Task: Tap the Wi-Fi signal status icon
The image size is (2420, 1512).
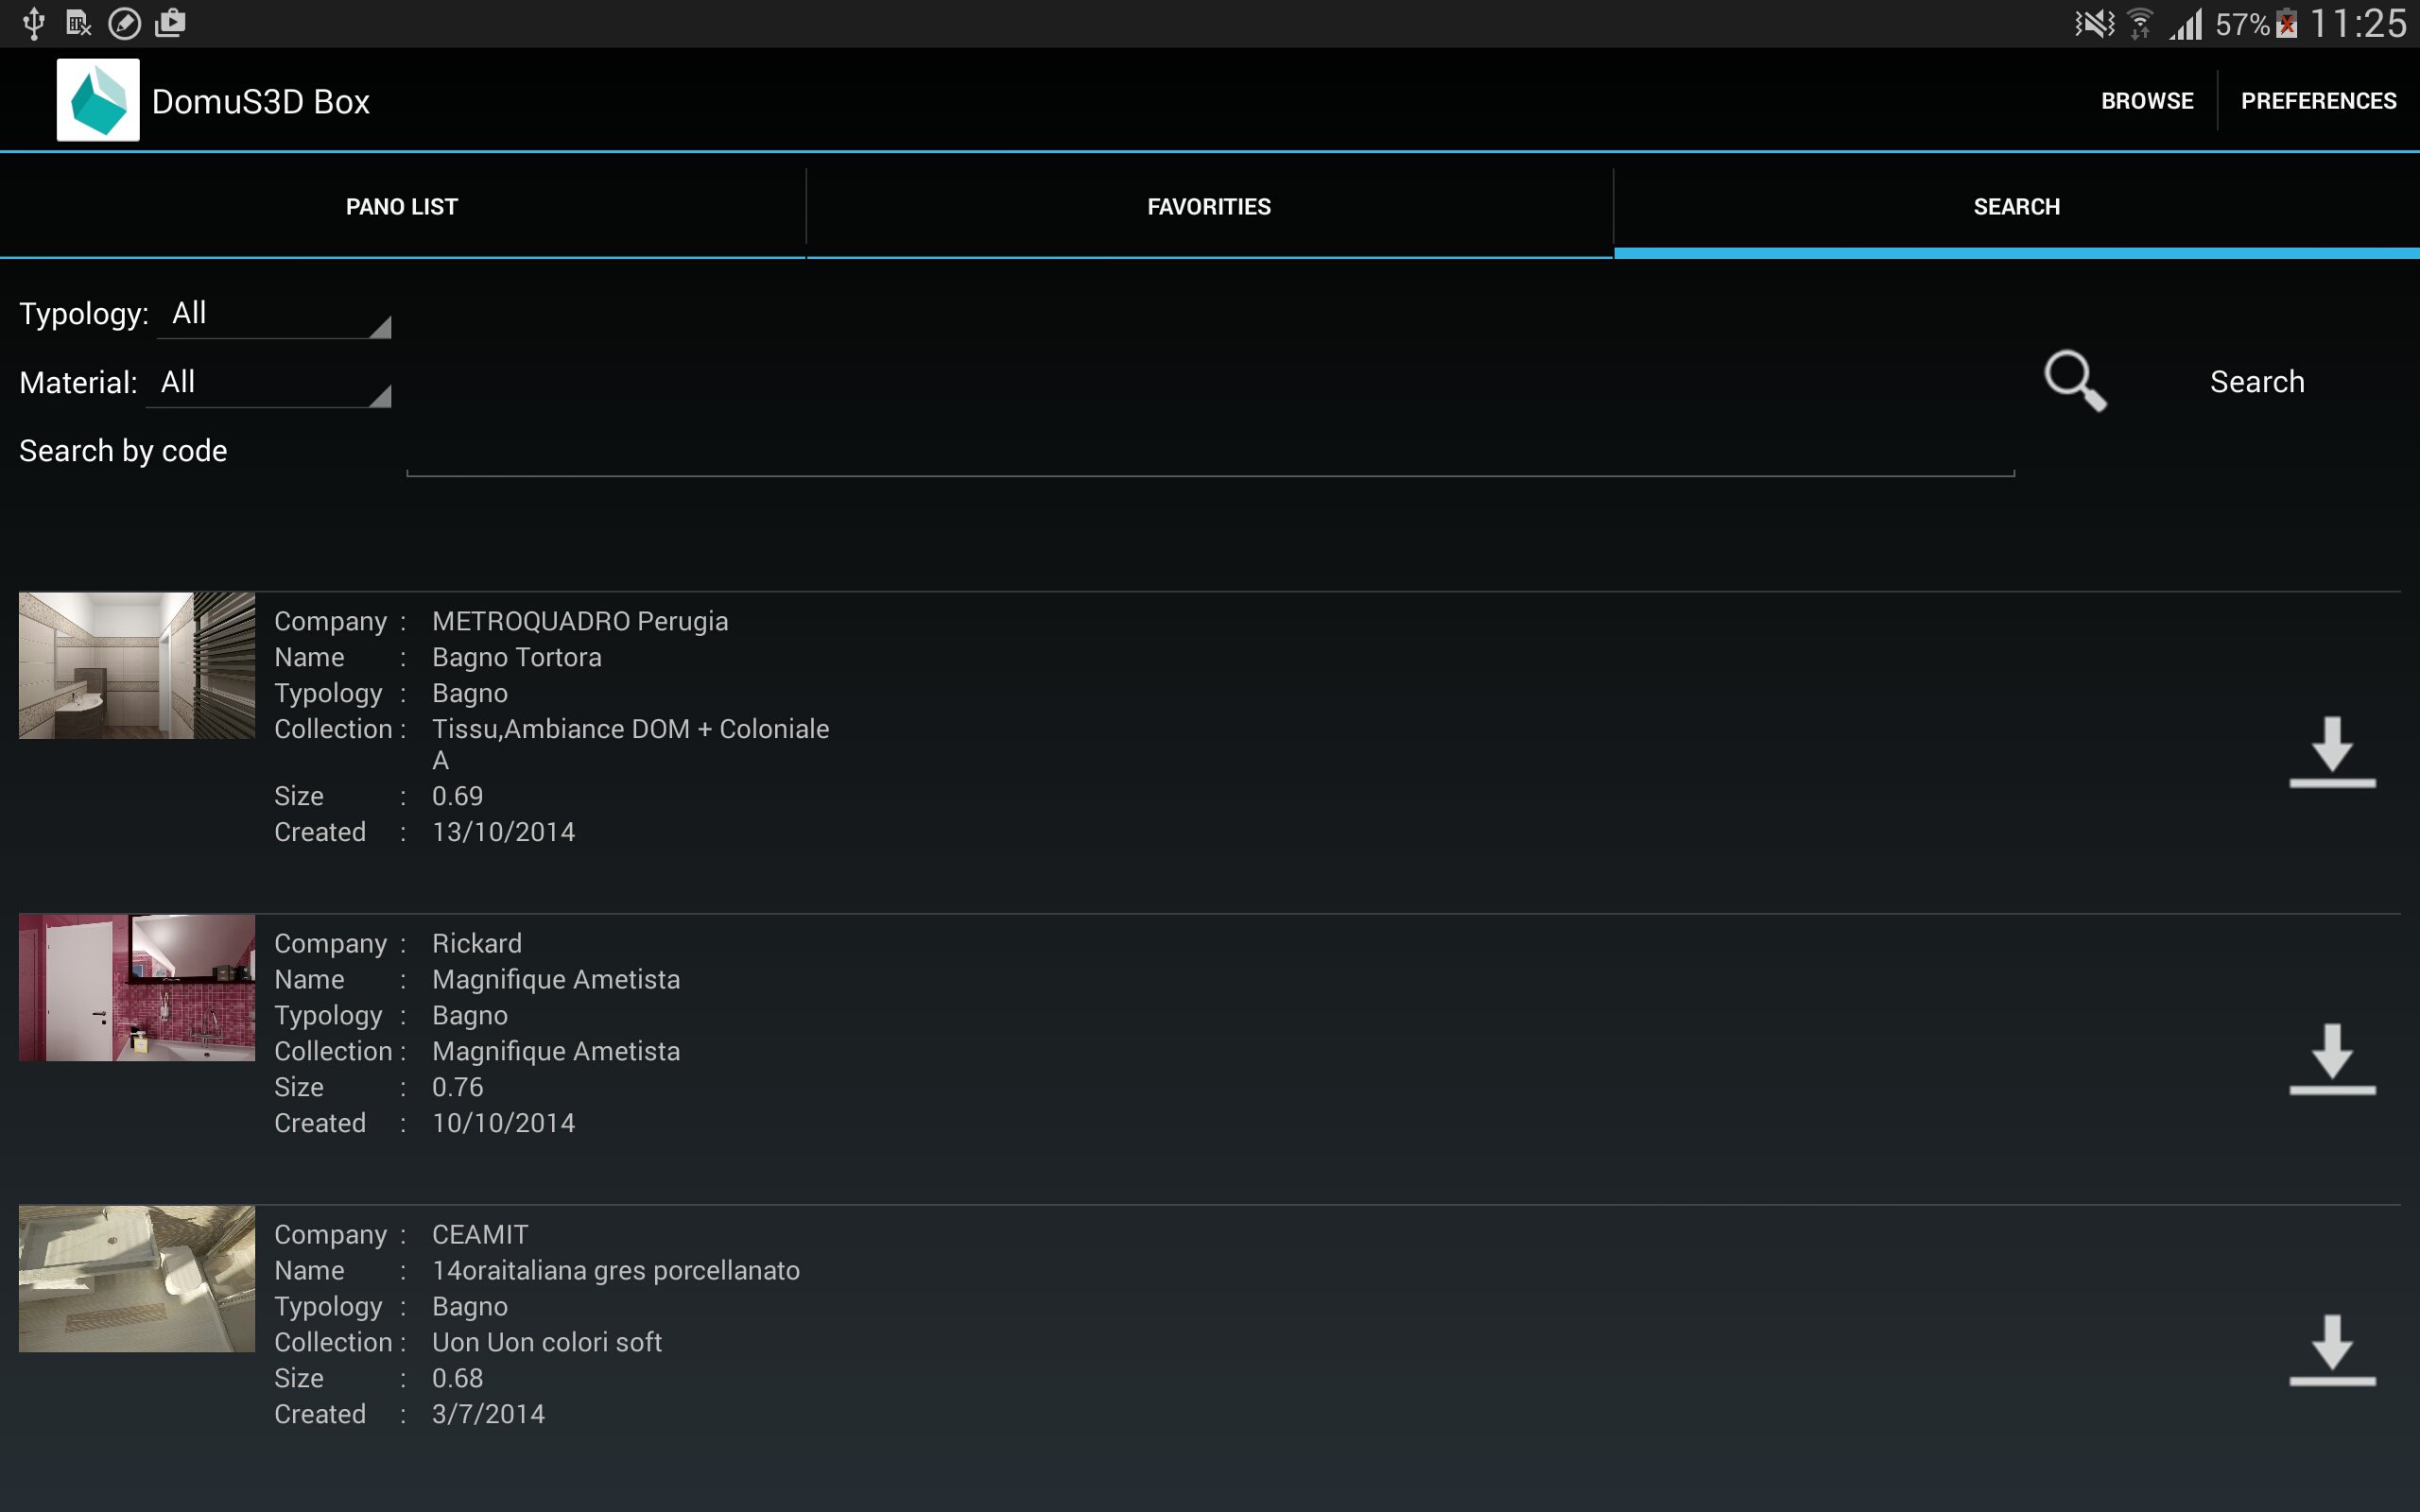Action: click(x=2139, y=23)
